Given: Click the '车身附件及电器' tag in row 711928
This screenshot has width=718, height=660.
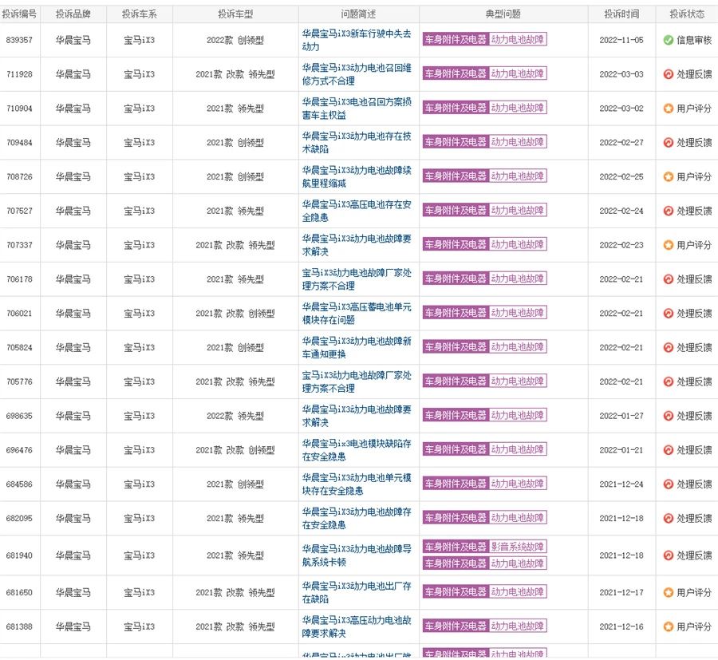Looking at the screenshot, I should click(456, 73).
